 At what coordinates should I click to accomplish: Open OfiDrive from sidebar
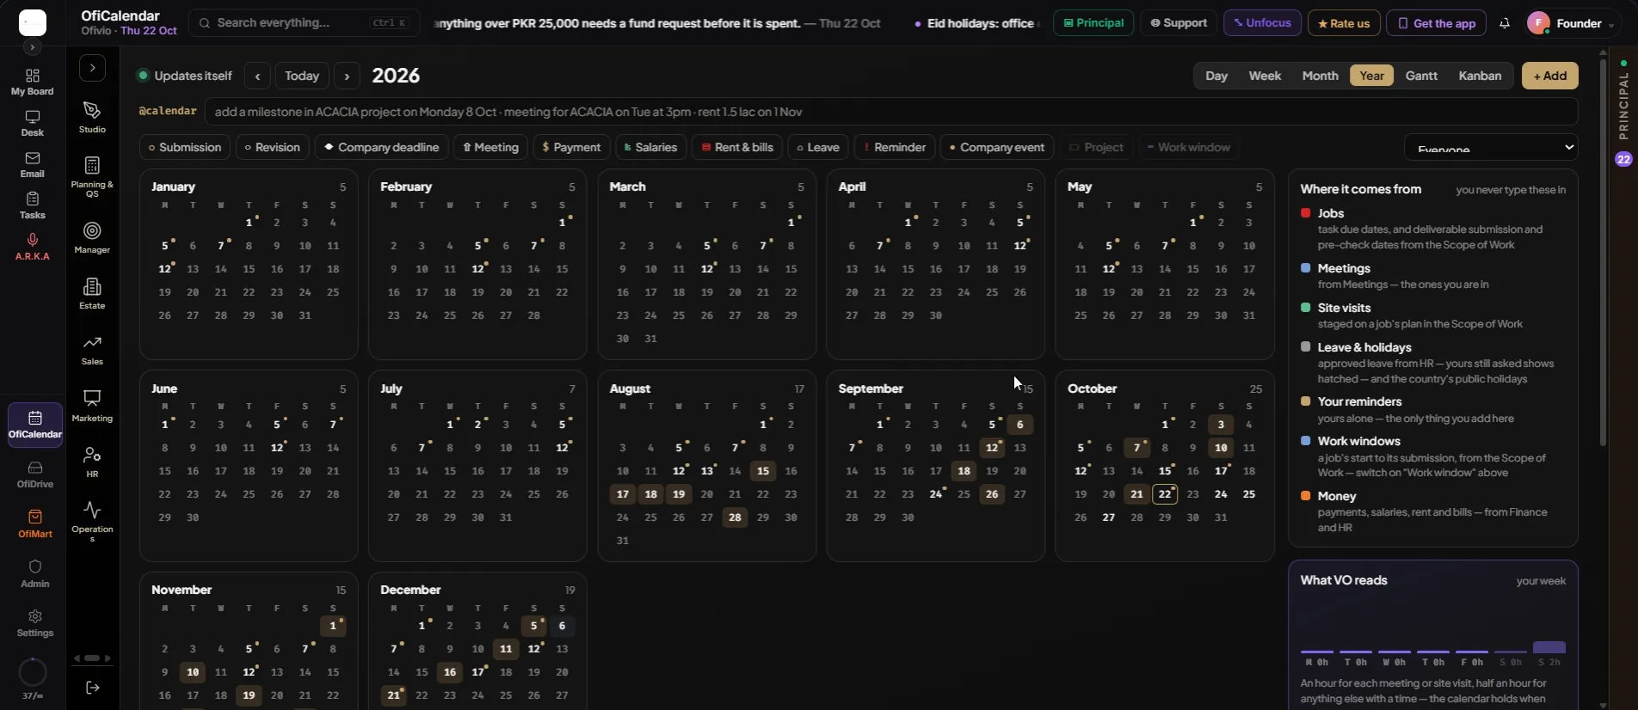35,474
